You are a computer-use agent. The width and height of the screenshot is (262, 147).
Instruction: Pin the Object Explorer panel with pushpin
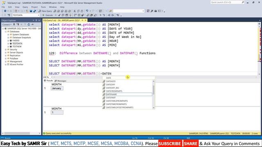(x=36, y=20)
